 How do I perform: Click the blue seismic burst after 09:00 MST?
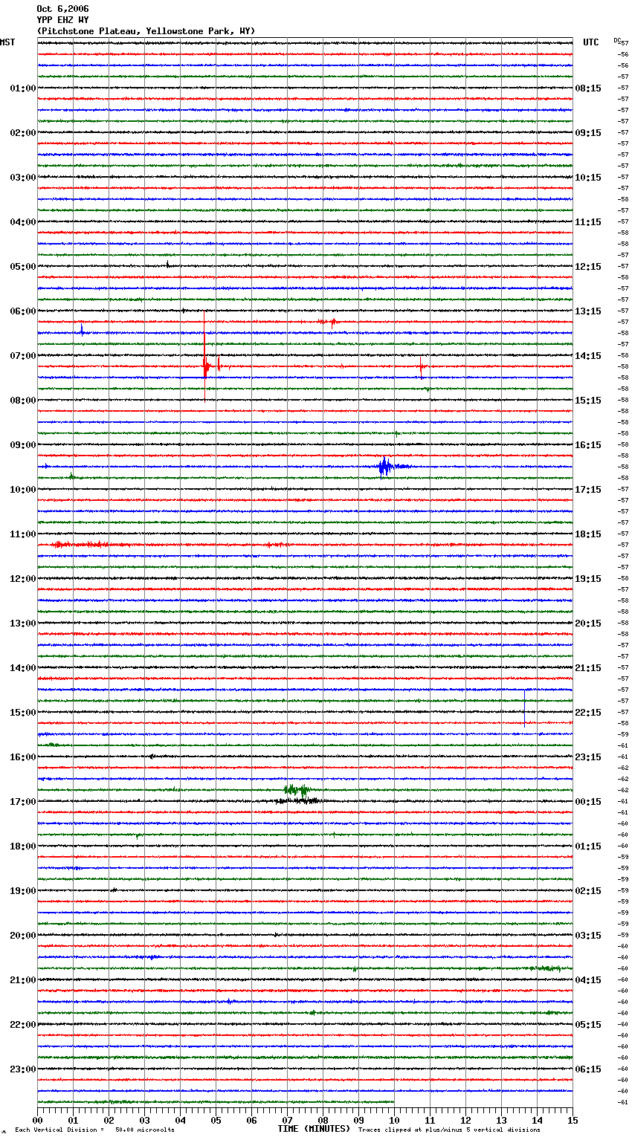[x=385, y=467]
